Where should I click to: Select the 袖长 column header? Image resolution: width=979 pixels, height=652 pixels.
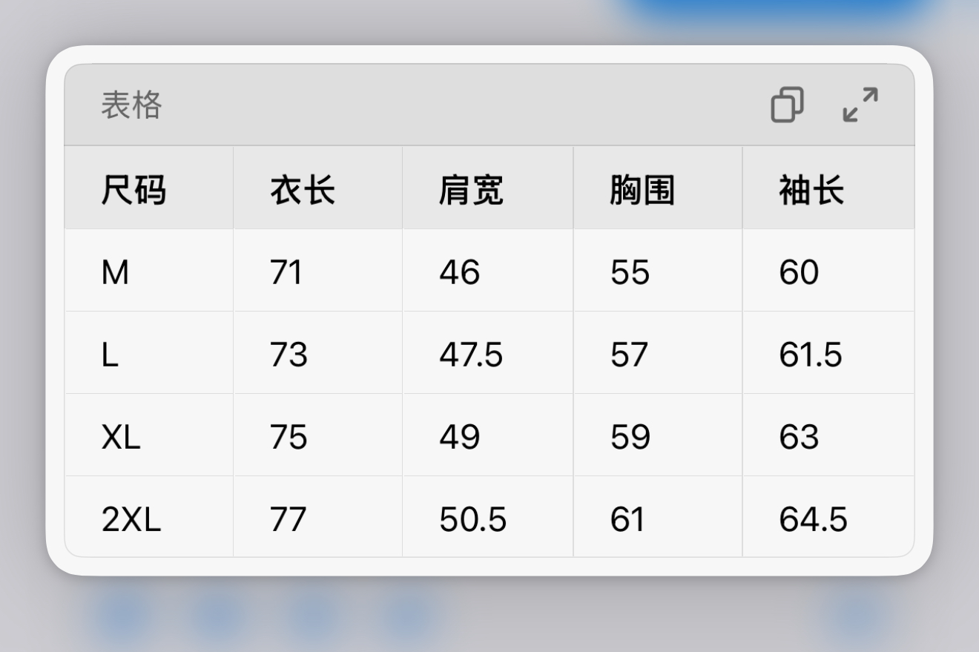(x=811, y=191)
